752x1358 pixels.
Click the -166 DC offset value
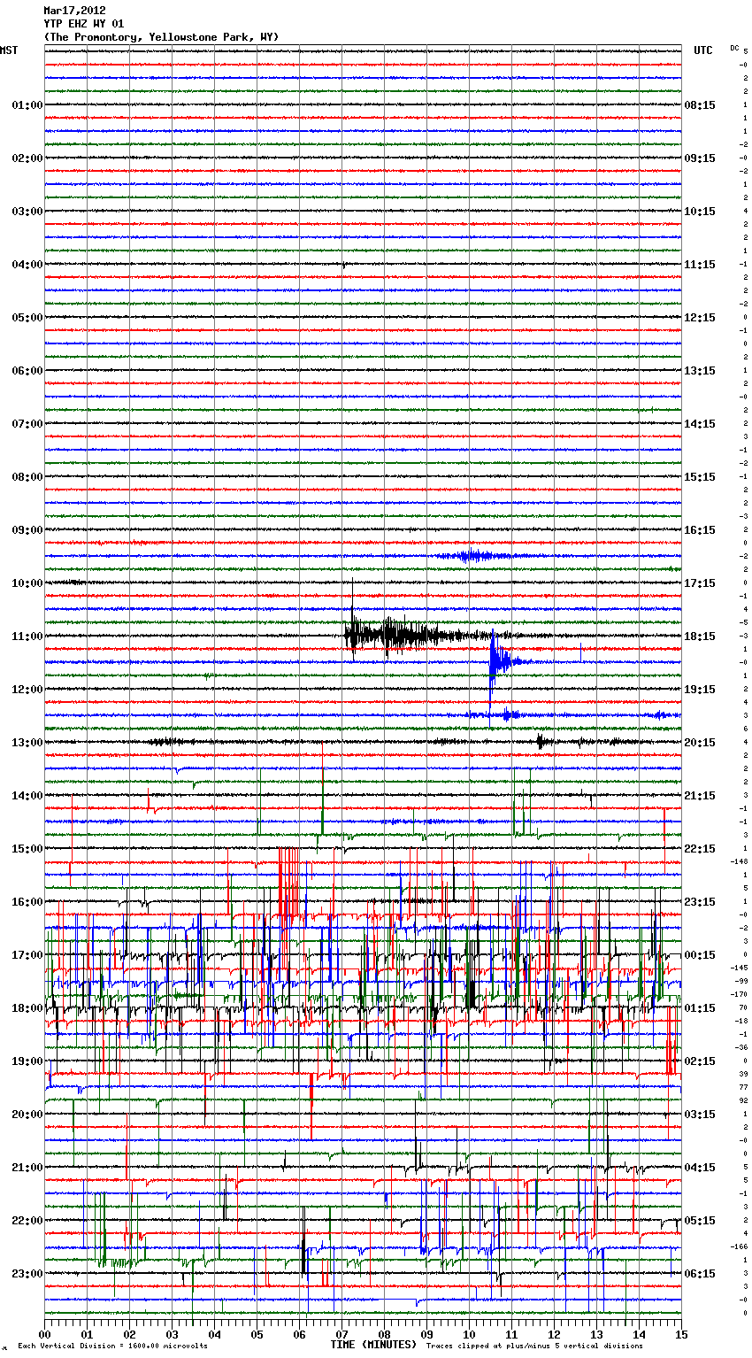pyautogui.click(x=739, y=1246)
